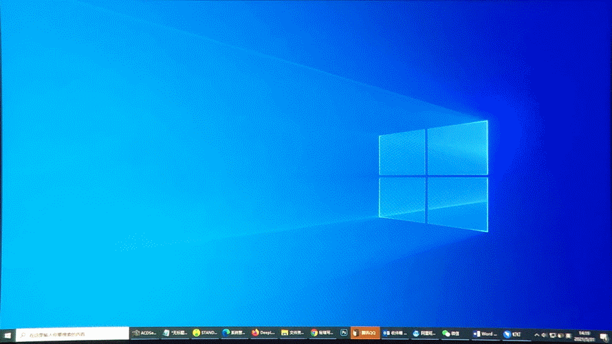
Task: Open the AliWangwang taskbar app
Action: tap(424, 333)
